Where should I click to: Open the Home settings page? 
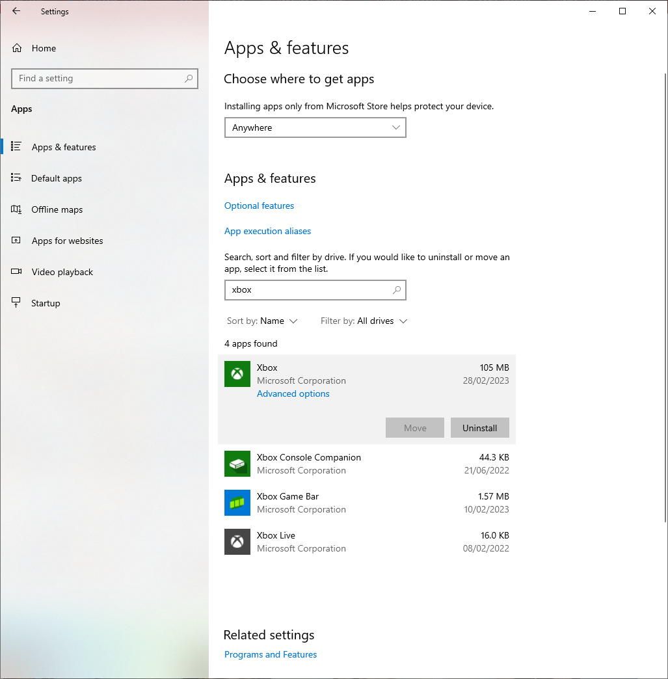coord(105,48)
